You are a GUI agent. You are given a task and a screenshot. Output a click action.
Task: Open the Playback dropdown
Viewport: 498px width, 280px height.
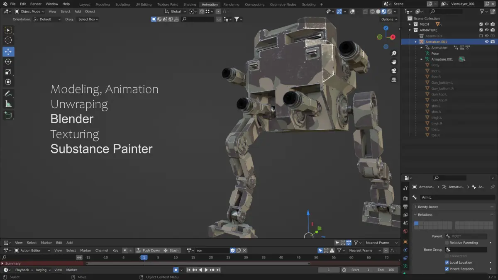coord(24,270)
